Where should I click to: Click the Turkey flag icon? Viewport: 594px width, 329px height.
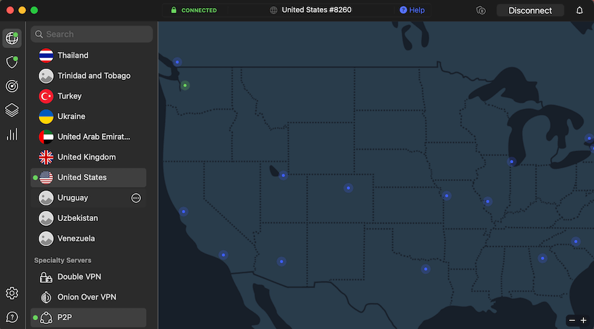click(46, 96)
